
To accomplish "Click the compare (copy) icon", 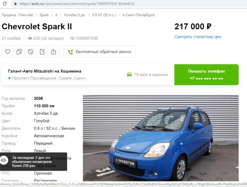I will coord(19,52).
